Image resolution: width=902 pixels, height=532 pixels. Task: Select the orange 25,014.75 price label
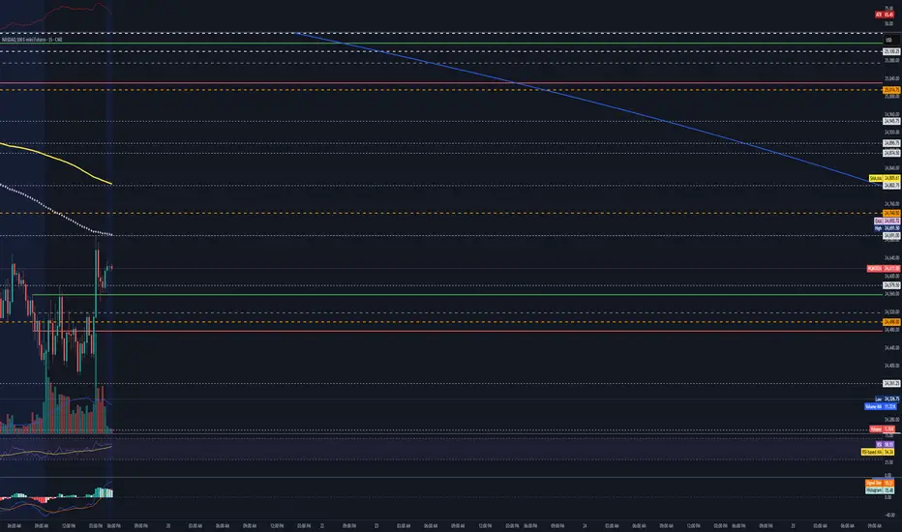coord(891,90)
